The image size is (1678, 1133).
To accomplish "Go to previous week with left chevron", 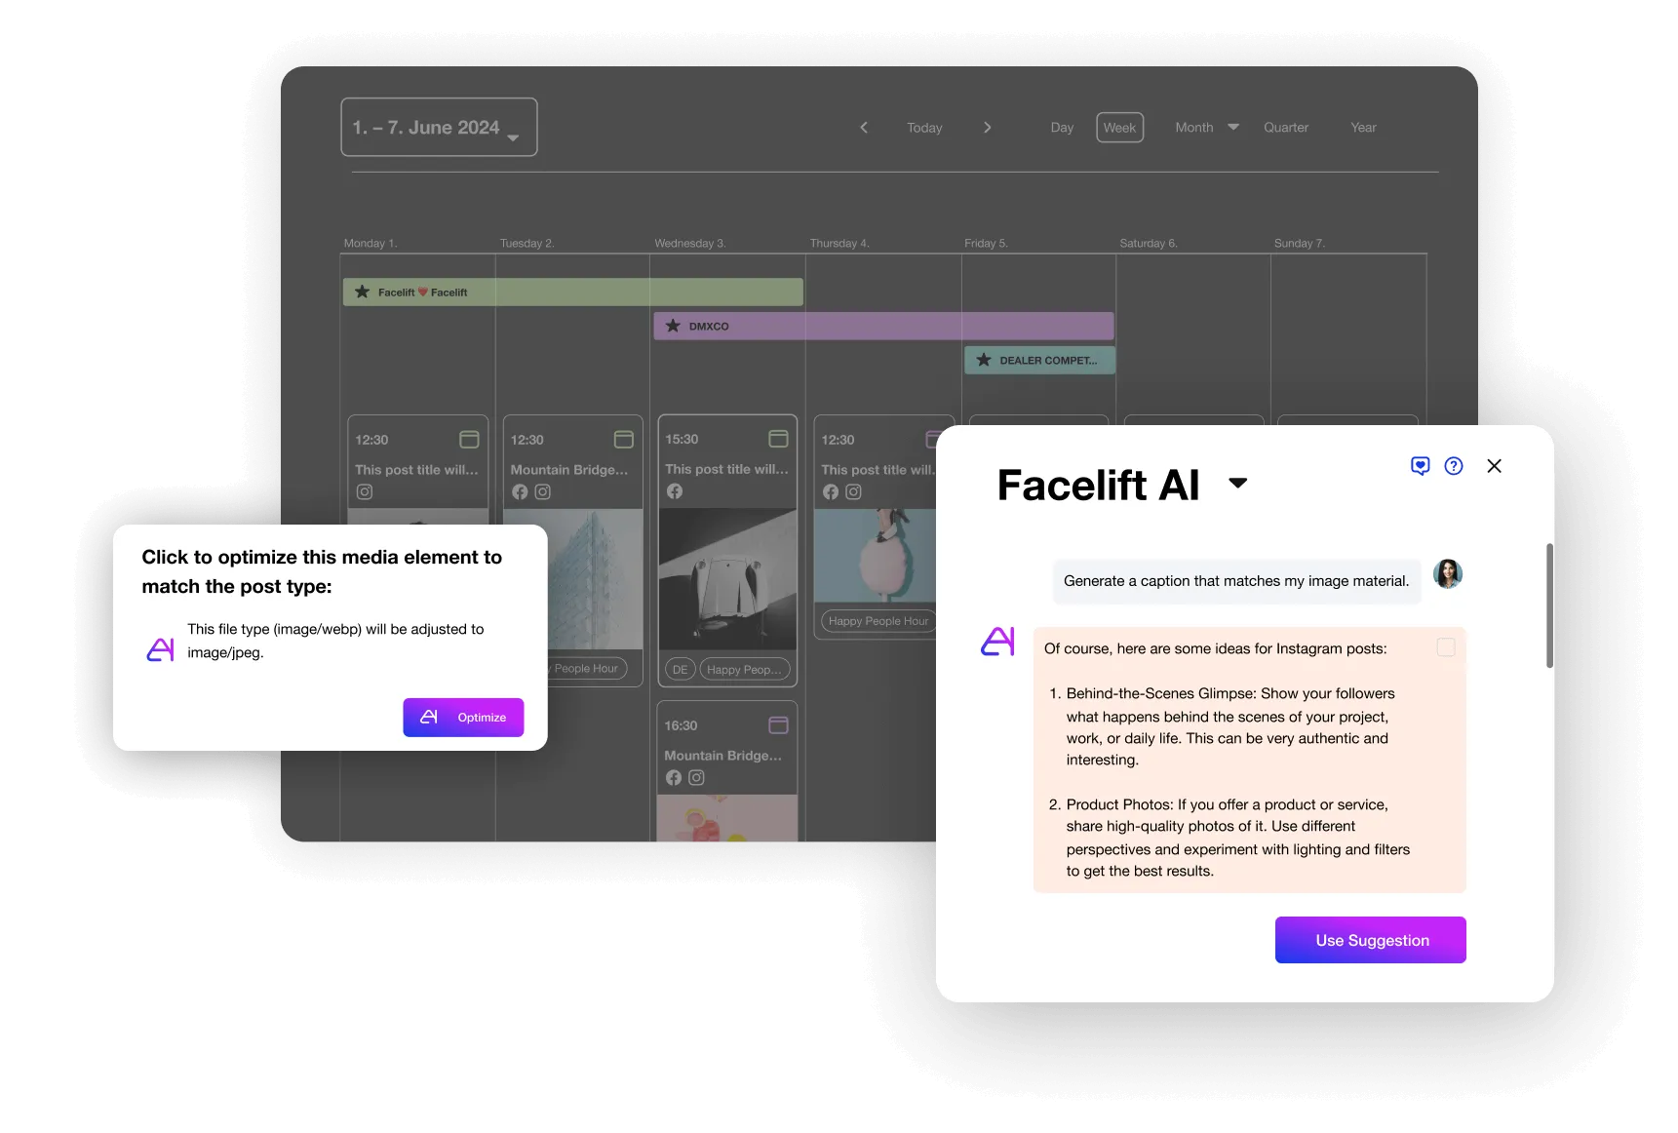I will [864, 128].
